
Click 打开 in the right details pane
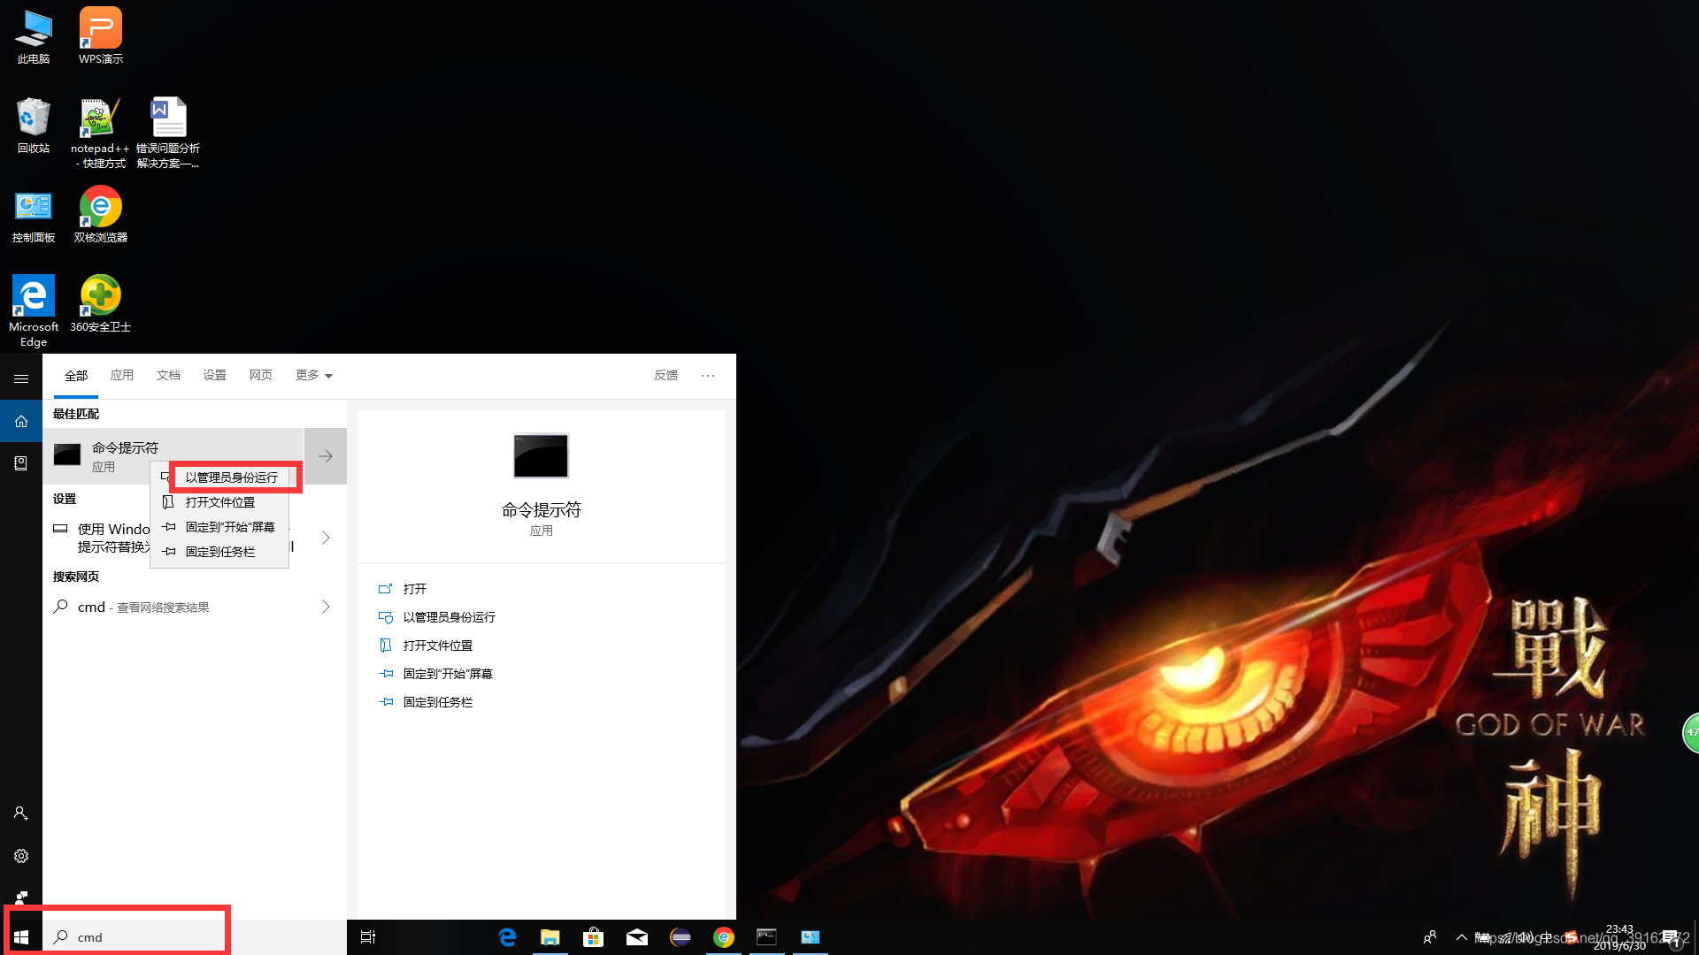(x=414, y=589)
